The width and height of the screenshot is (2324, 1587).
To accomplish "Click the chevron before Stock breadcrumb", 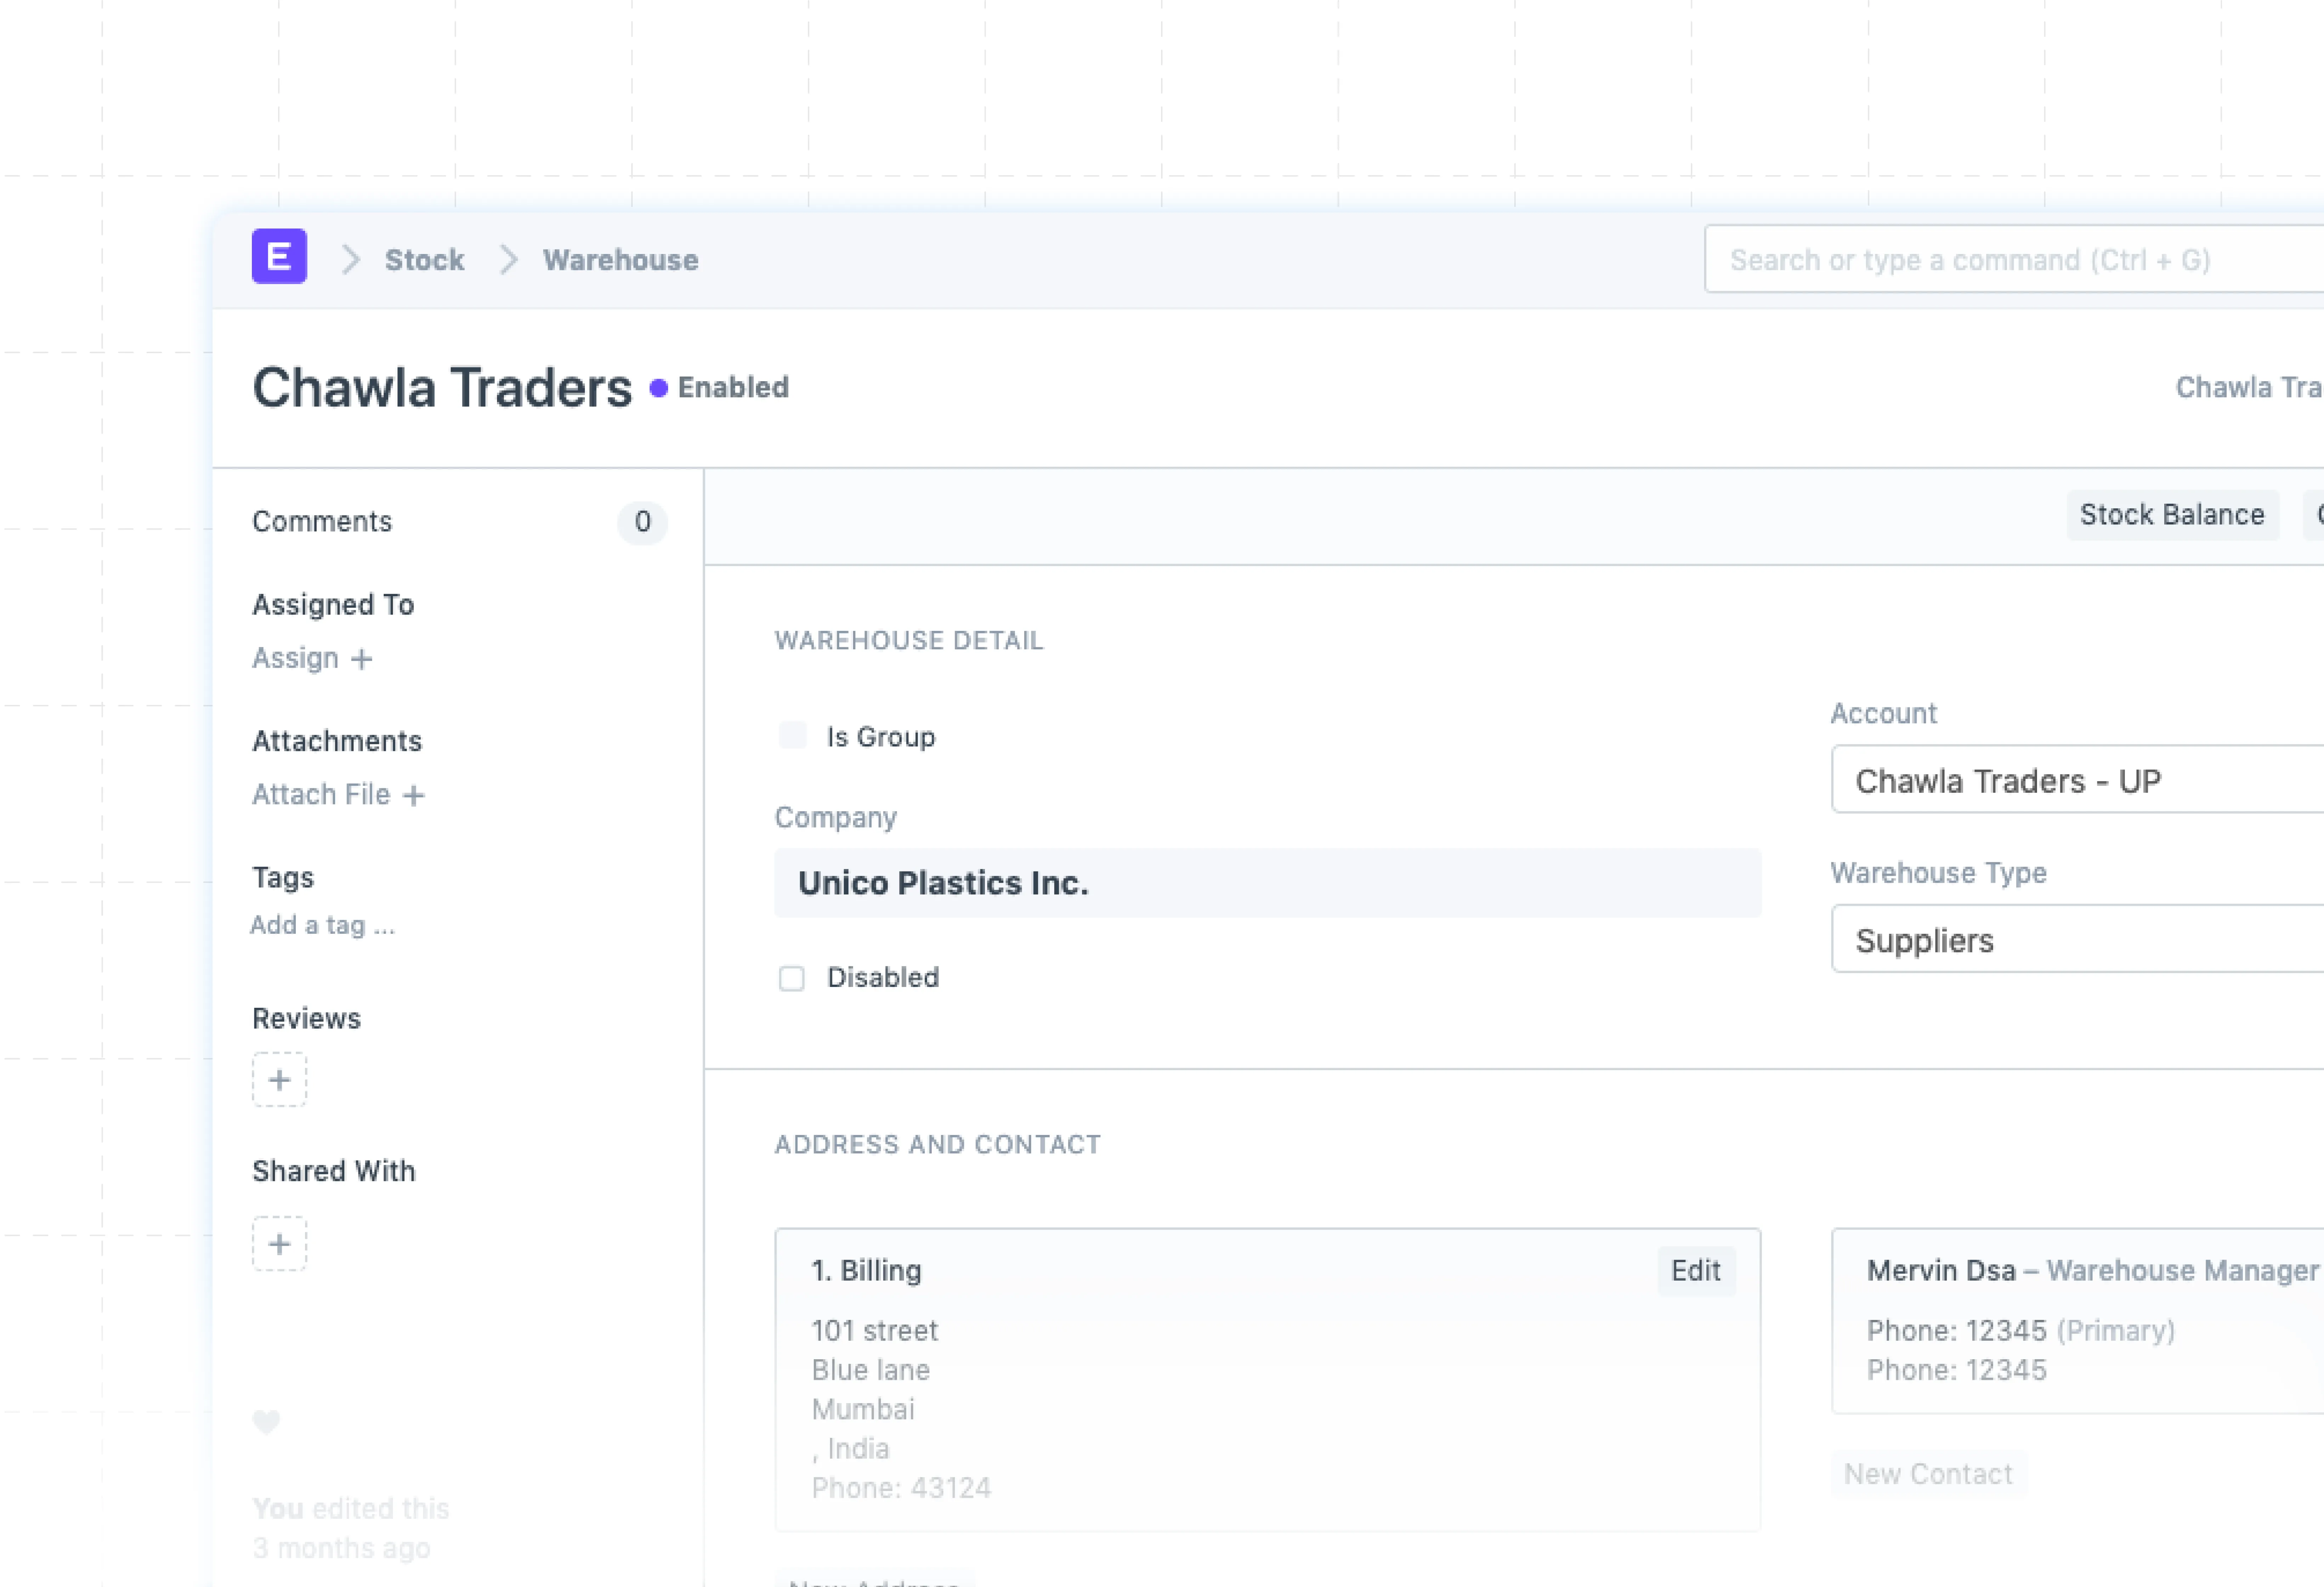I will [x=350, y=260].
